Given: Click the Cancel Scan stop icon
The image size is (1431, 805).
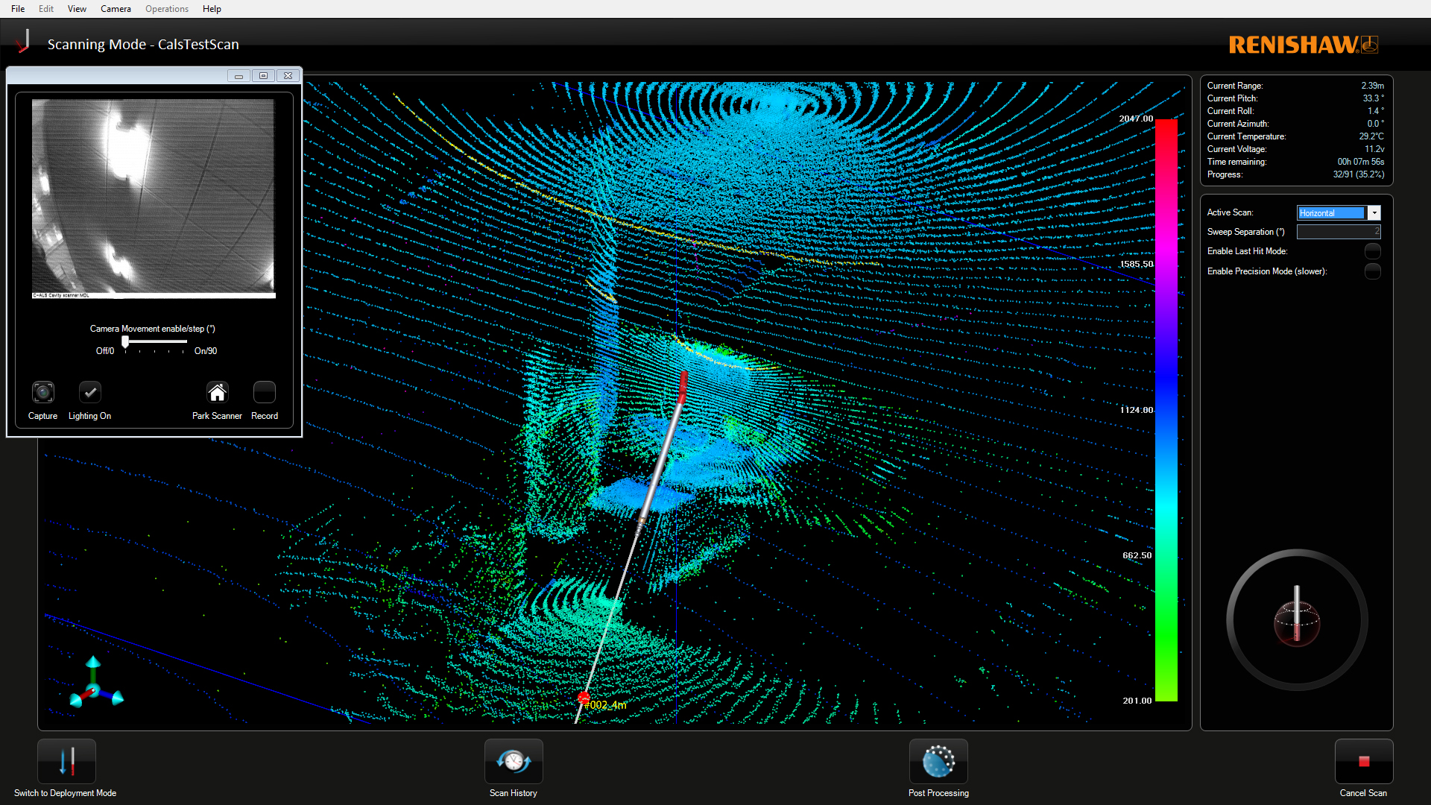Looking at the screenshot, I should click(1363, 762).
